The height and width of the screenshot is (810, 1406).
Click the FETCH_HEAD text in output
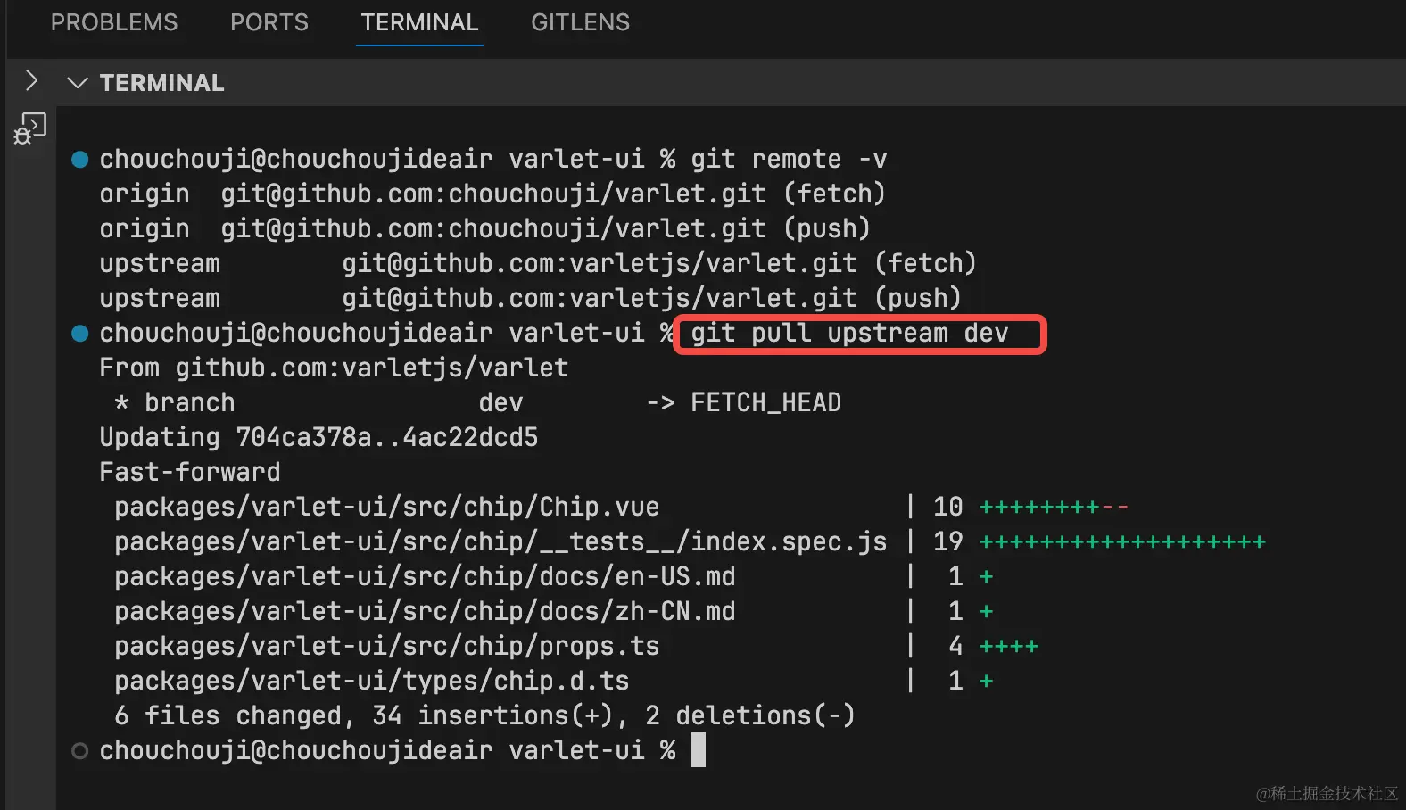765,403
